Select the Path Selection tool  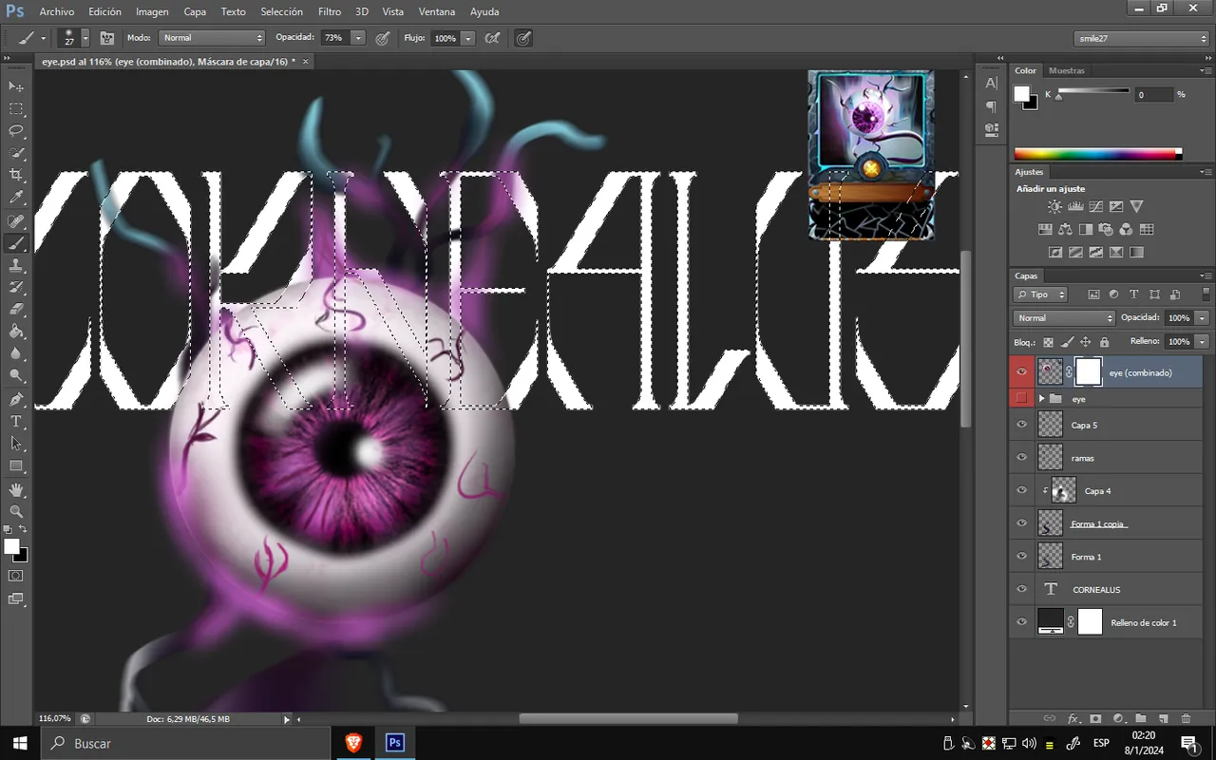(16, 444)
